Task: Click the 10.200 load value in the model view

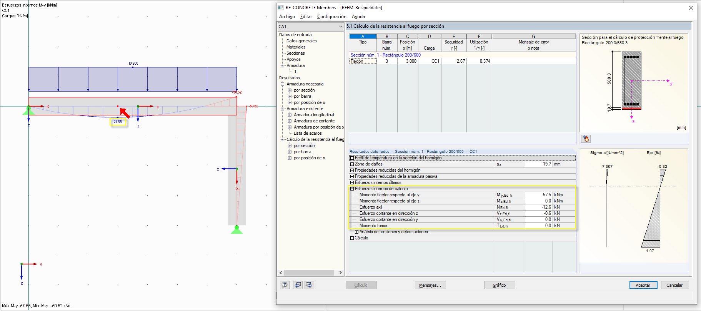Action: coord(133,64)
